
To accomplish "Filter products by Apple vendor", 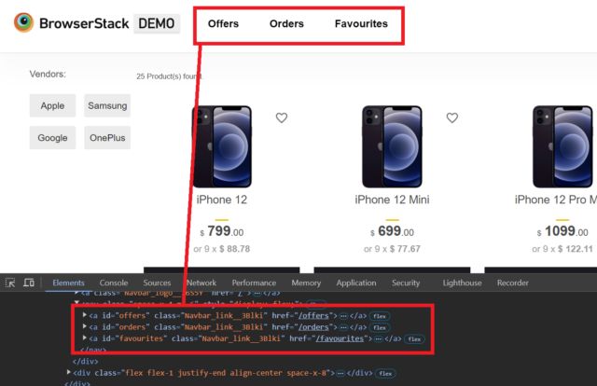I will (x=52, y=105).
